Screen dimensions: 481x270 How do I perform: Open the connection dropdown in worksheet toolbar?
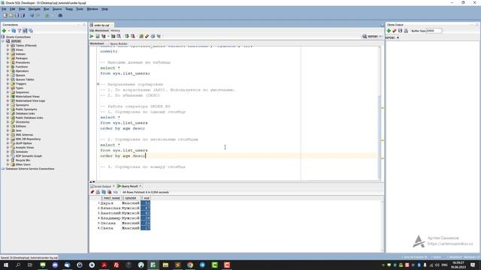point(372,37)
